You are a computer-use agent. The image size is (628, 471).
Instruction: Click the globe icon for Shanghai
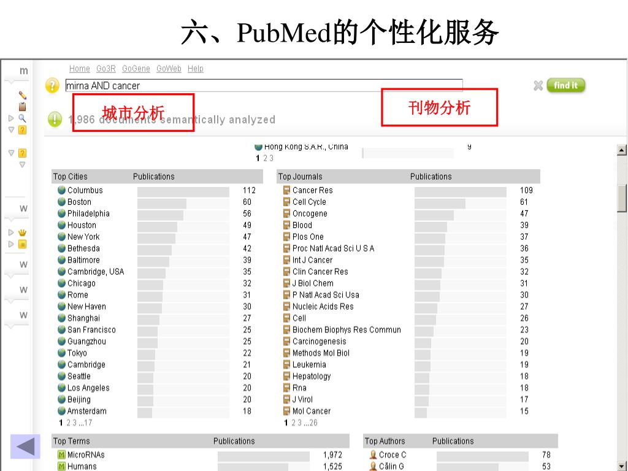[61, 318]
